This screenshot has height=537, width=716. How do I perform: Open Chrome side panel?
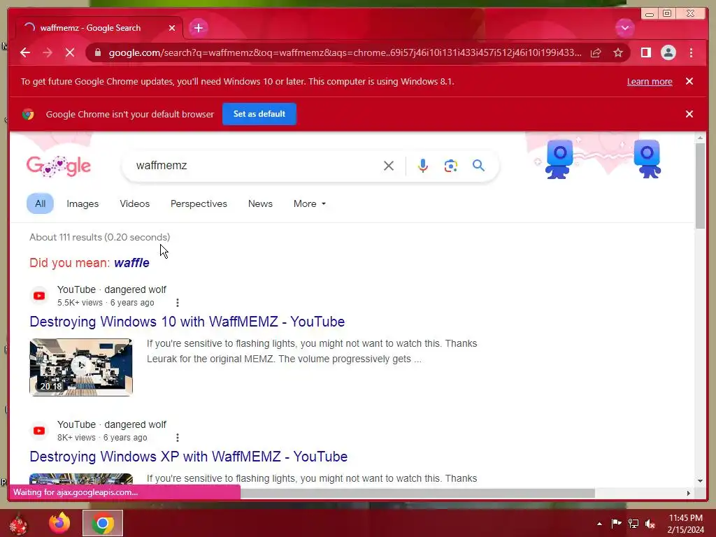[645, 52]
